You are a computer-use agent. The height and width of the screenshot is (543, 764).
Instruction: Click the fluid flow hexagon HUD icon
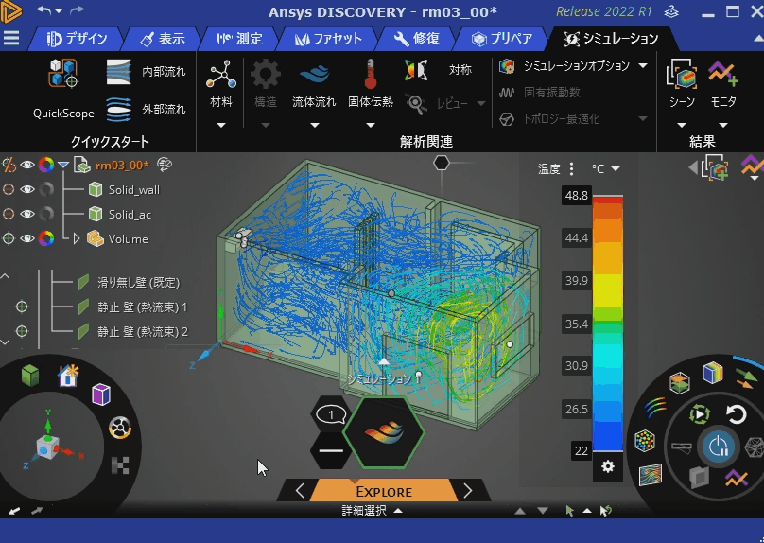[x=384, y=433]
